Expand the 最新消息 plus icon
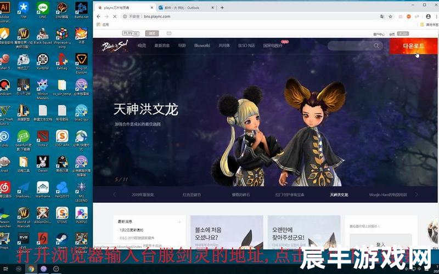The image size is (439, 274). 179,222
